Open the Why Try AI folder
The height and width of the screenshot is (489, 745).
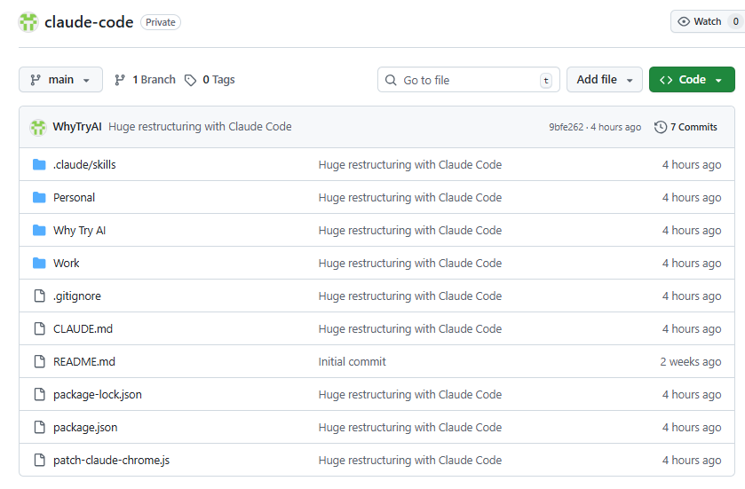pos(79,230)
